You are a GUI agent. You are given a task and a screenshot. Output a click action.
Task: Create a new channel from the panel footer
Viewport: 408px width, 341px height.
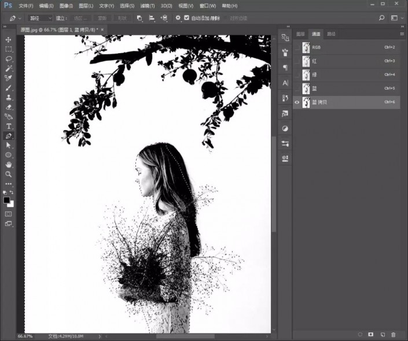click(383, 334)
